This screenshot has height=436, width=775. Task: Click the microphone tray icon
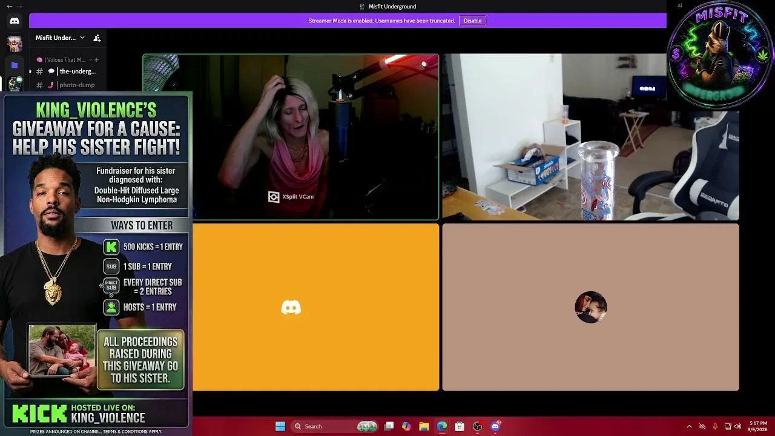715,426
